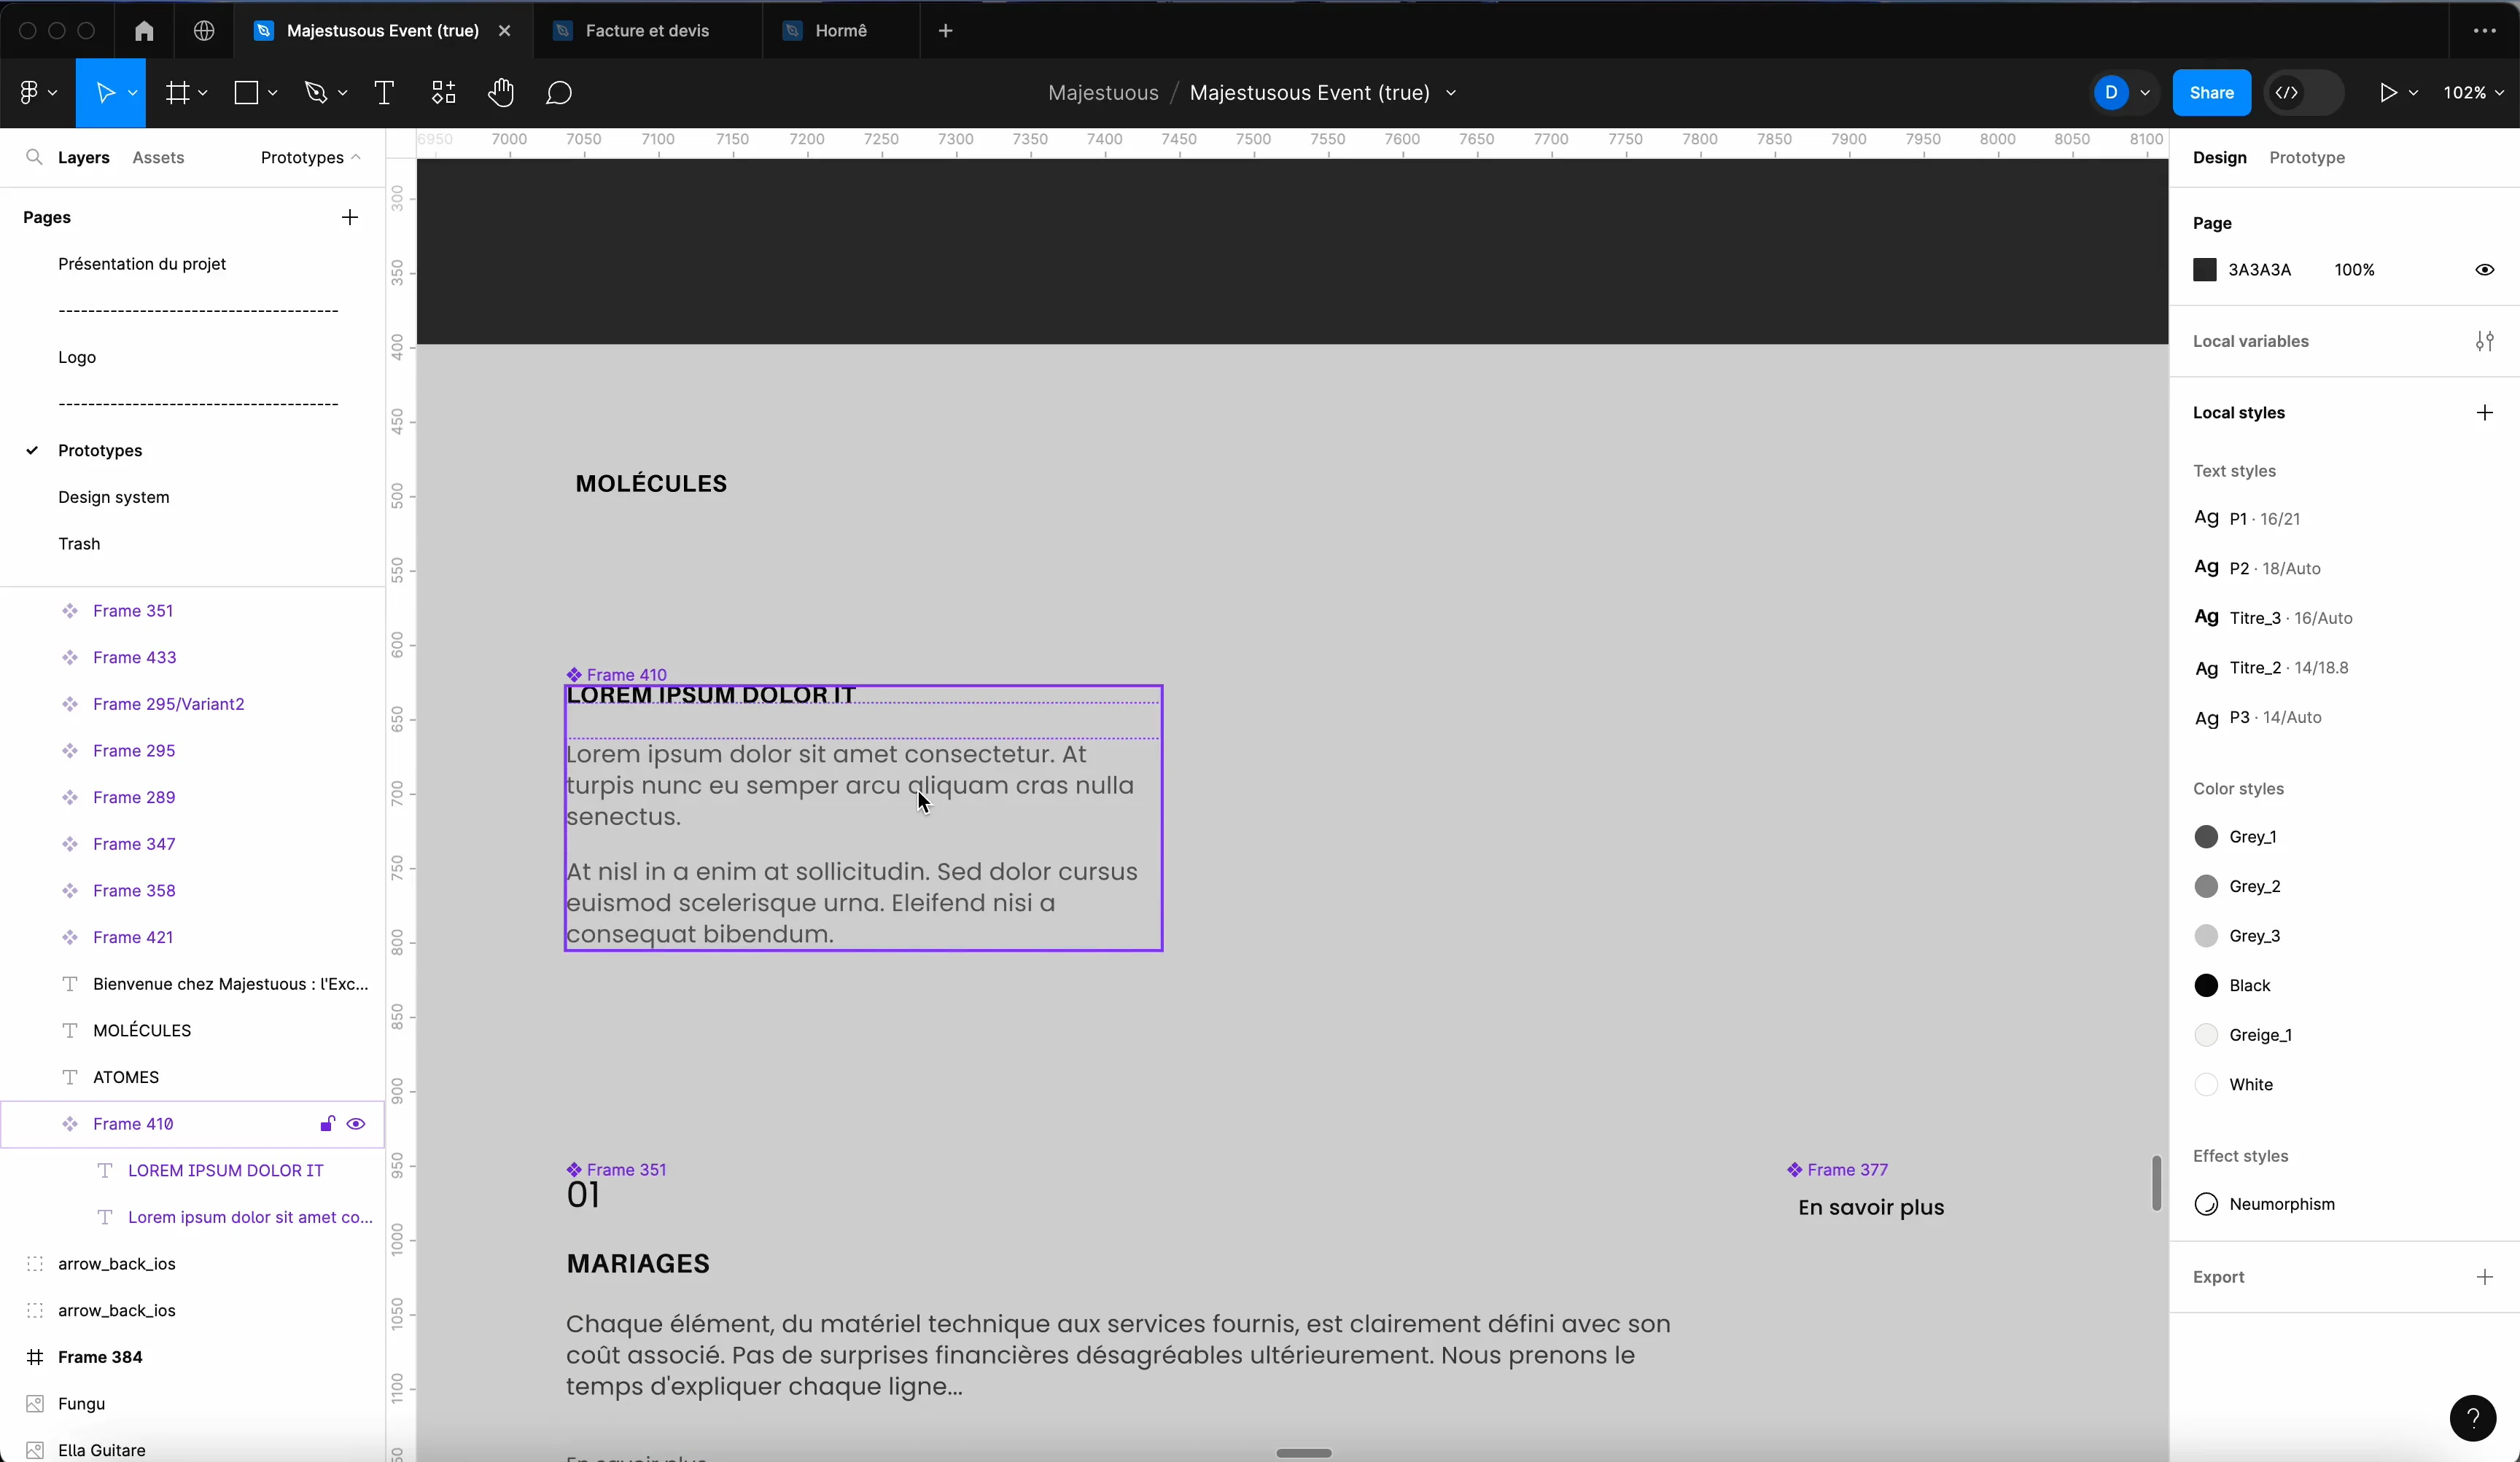
Task: Select the Pen tool
Action: [x=316, y=93]
